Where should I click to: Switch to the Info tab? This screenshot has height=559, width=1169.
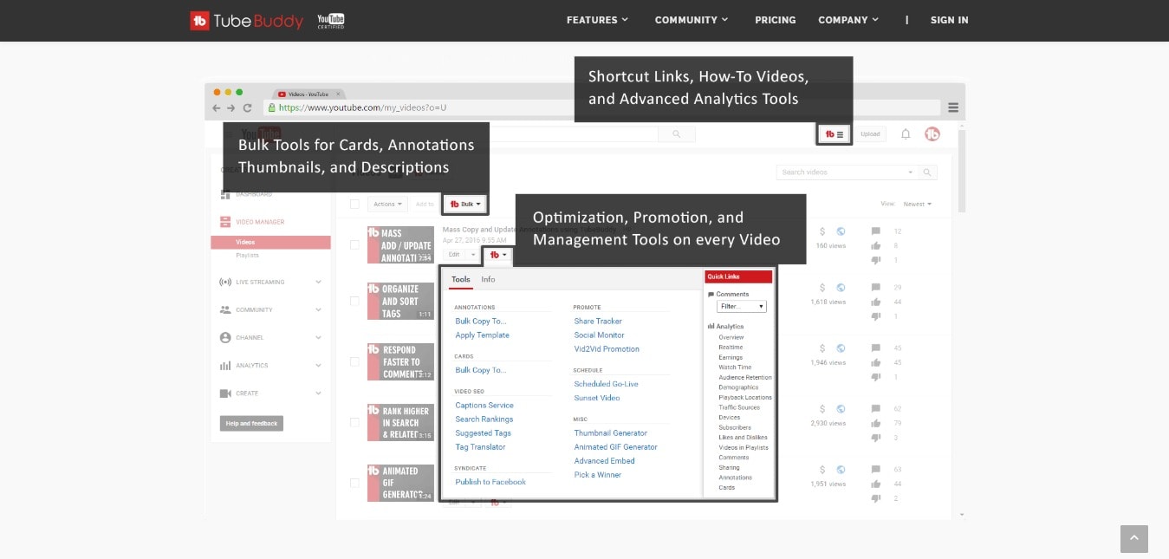(489, 279)
